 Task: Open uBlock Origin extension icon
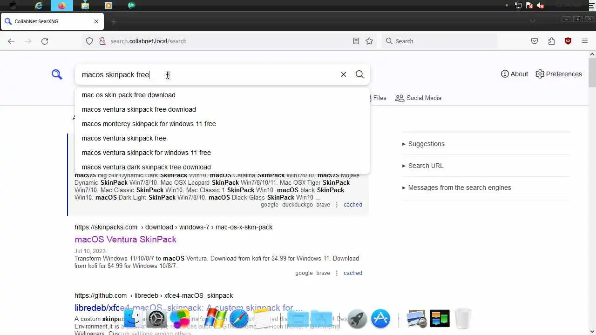coord(568,41)
